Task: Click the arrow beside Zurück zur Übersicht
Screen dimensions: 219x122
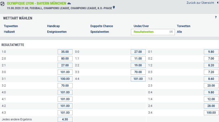Action: 218,3
